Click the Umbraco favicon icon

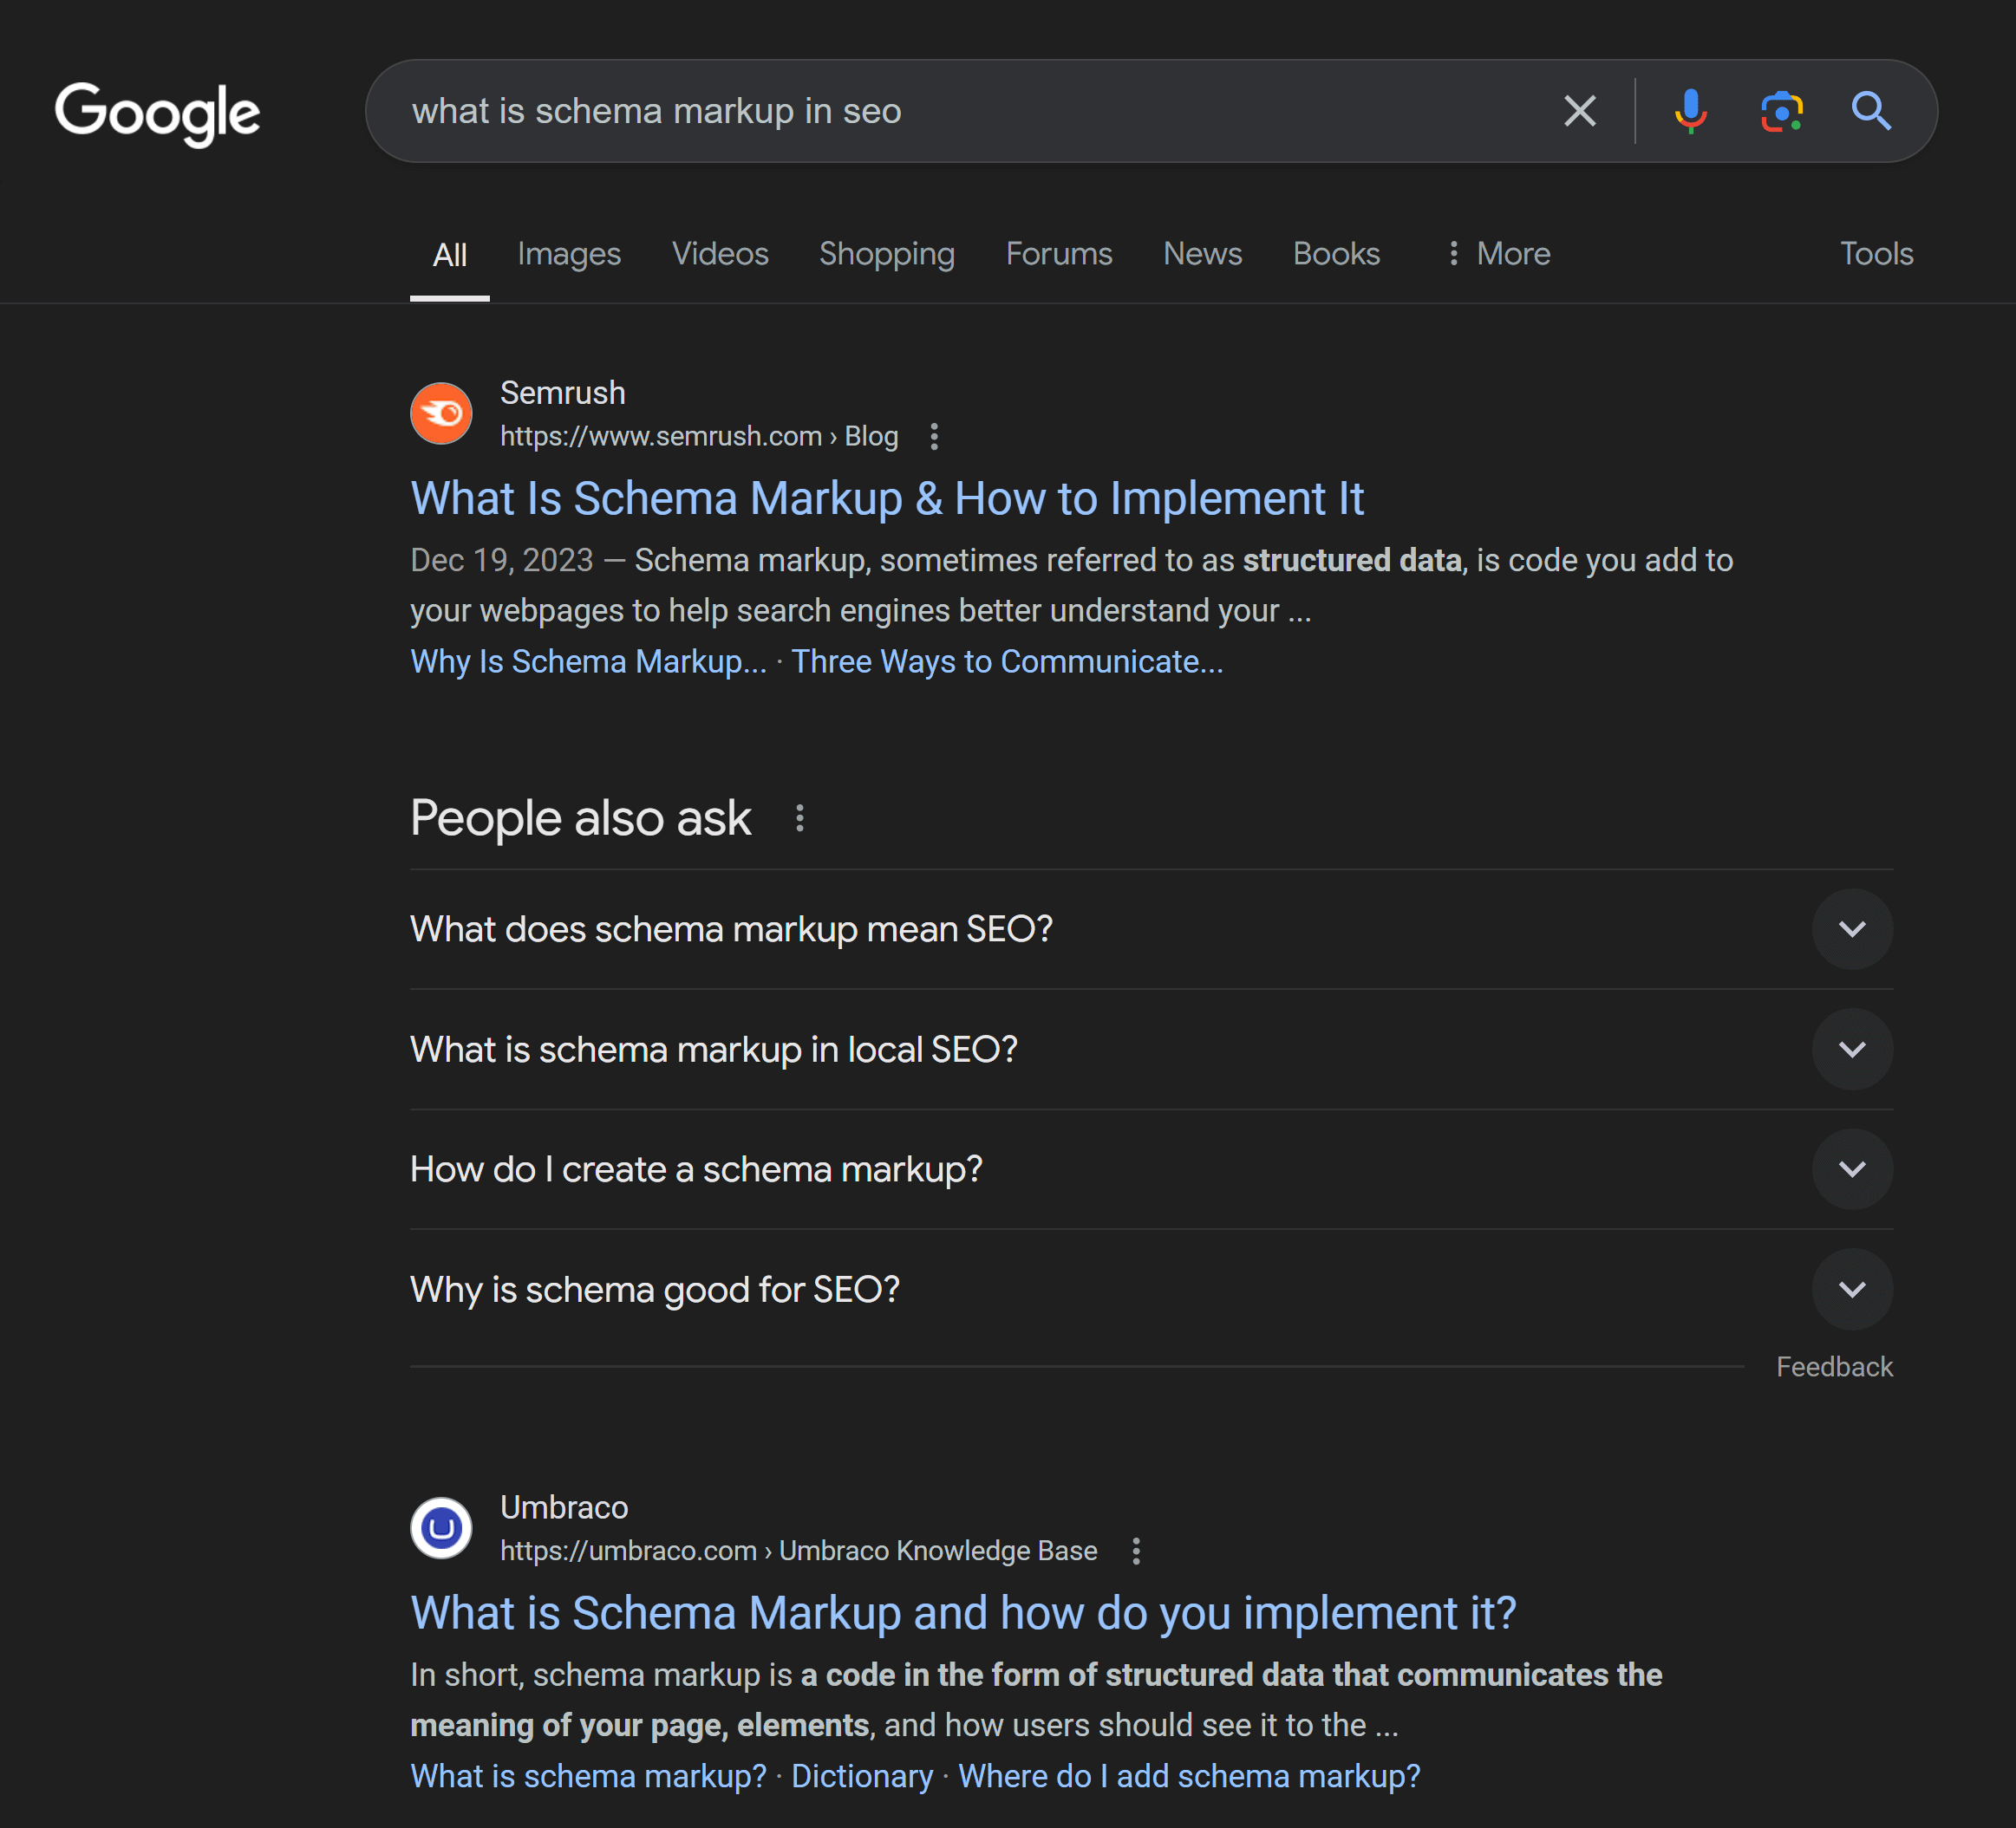442,1525
